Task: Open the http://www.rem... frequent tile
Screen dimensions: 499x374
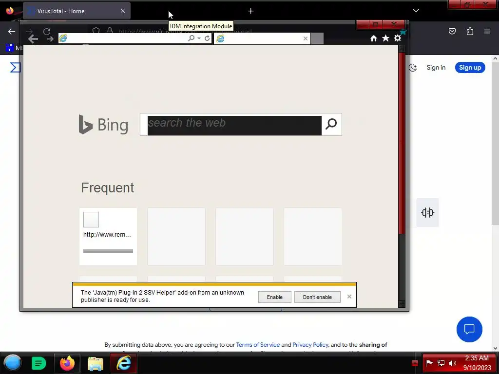Action: [108, 237]
